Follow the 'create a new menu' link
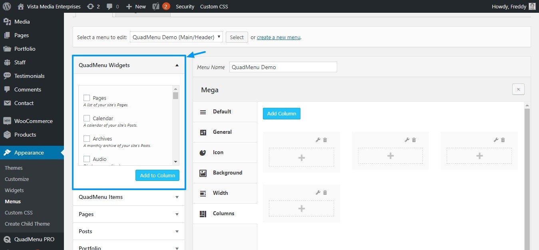The width and height of the screenshot is (539, 250). (x=278, y=37)
